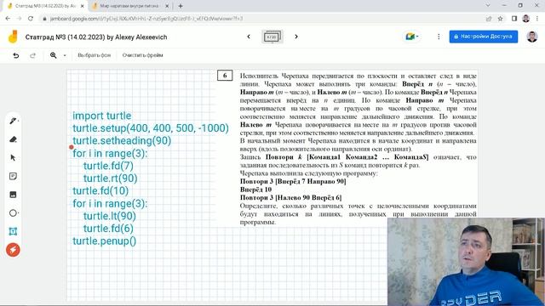Open the frame bar thumbnail
This screenshot has height=306, width=545.
coord(272,37)
